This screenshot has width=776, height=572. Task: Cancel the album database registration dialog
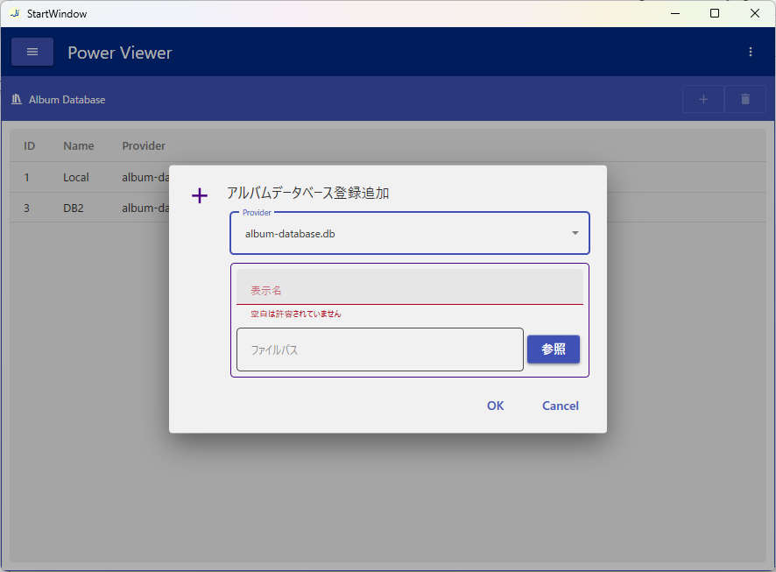pyautogui.click(x=561, y=406)
